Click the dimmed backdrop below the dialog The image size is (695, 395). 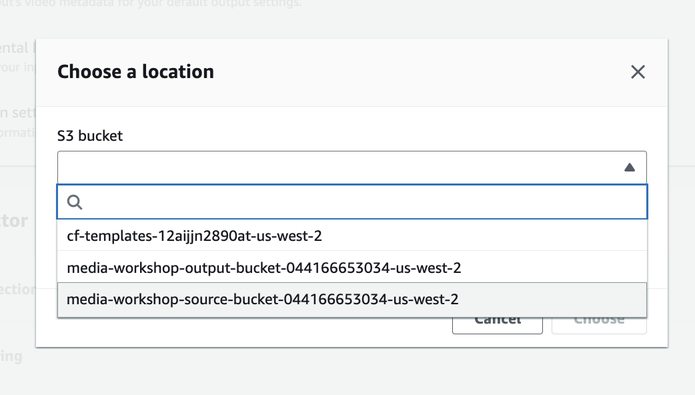tap(347, 372)
